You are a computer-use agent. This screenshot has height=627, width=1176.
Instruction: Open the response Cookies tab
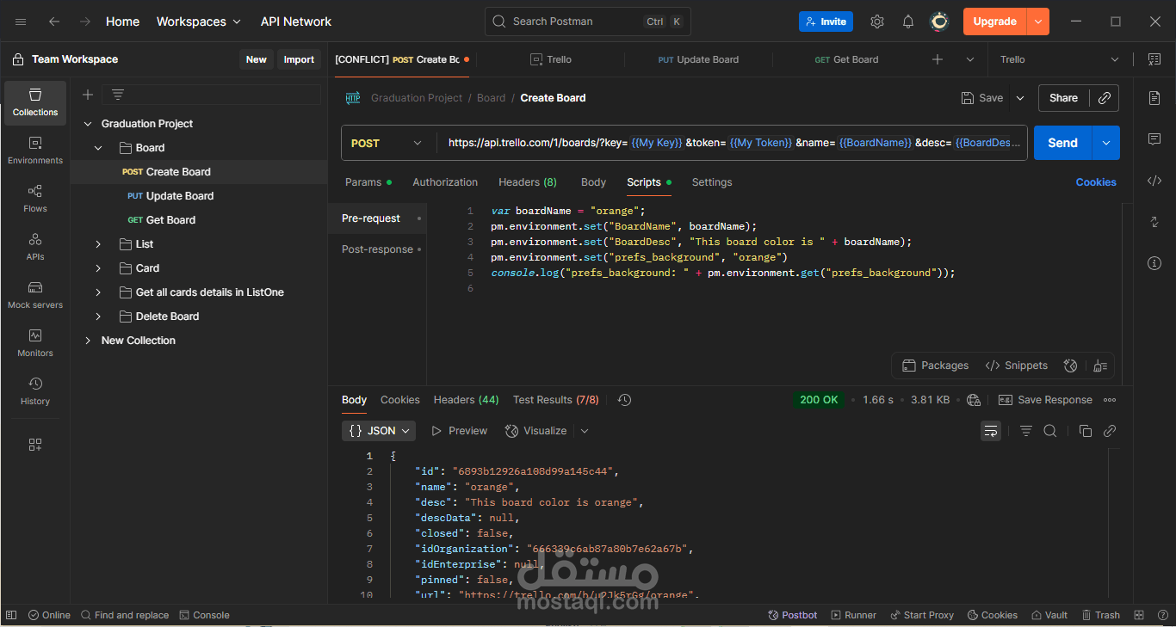(400, 400)
